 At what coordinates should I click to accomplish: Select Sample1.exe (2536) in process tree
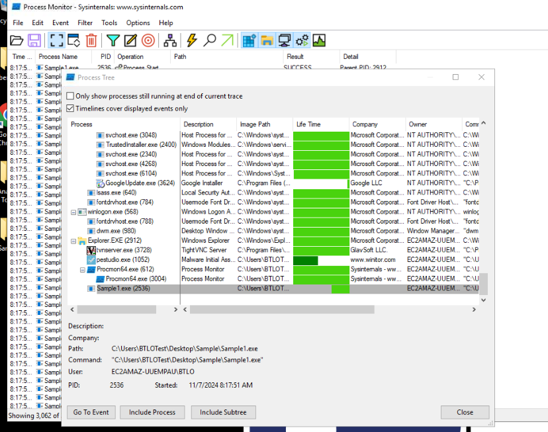pyautogui.click(x=123, y=288)
